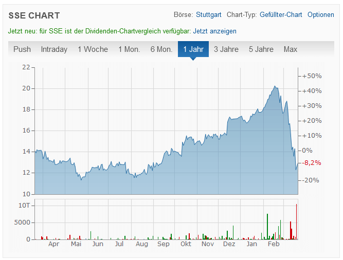The height and width of the screenshot is (260, 343).
Task: Show the 1 Mon. chart range
Action: [129, 49]
